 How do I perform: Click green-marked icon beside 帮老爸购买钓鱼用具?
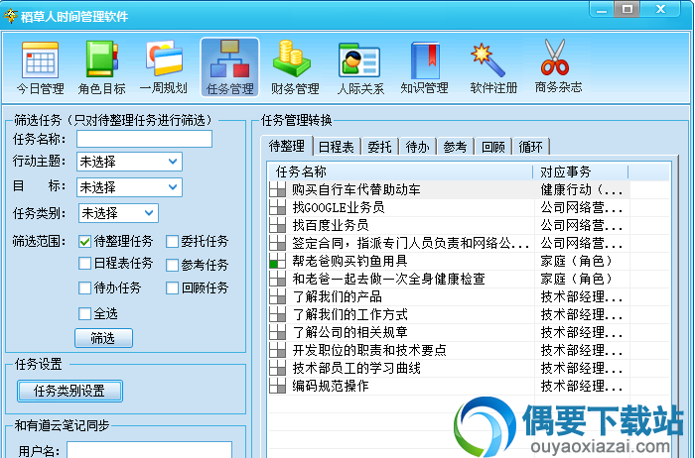point(277,261)
